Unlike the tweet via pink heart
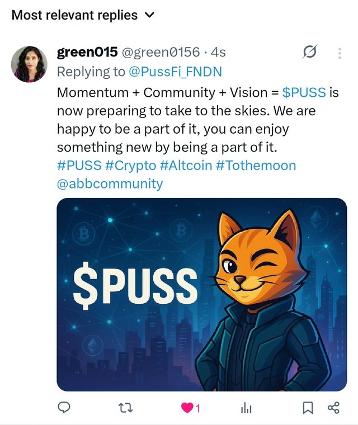Viewport: 358px width, 425px height. click(x=187, y=408)
